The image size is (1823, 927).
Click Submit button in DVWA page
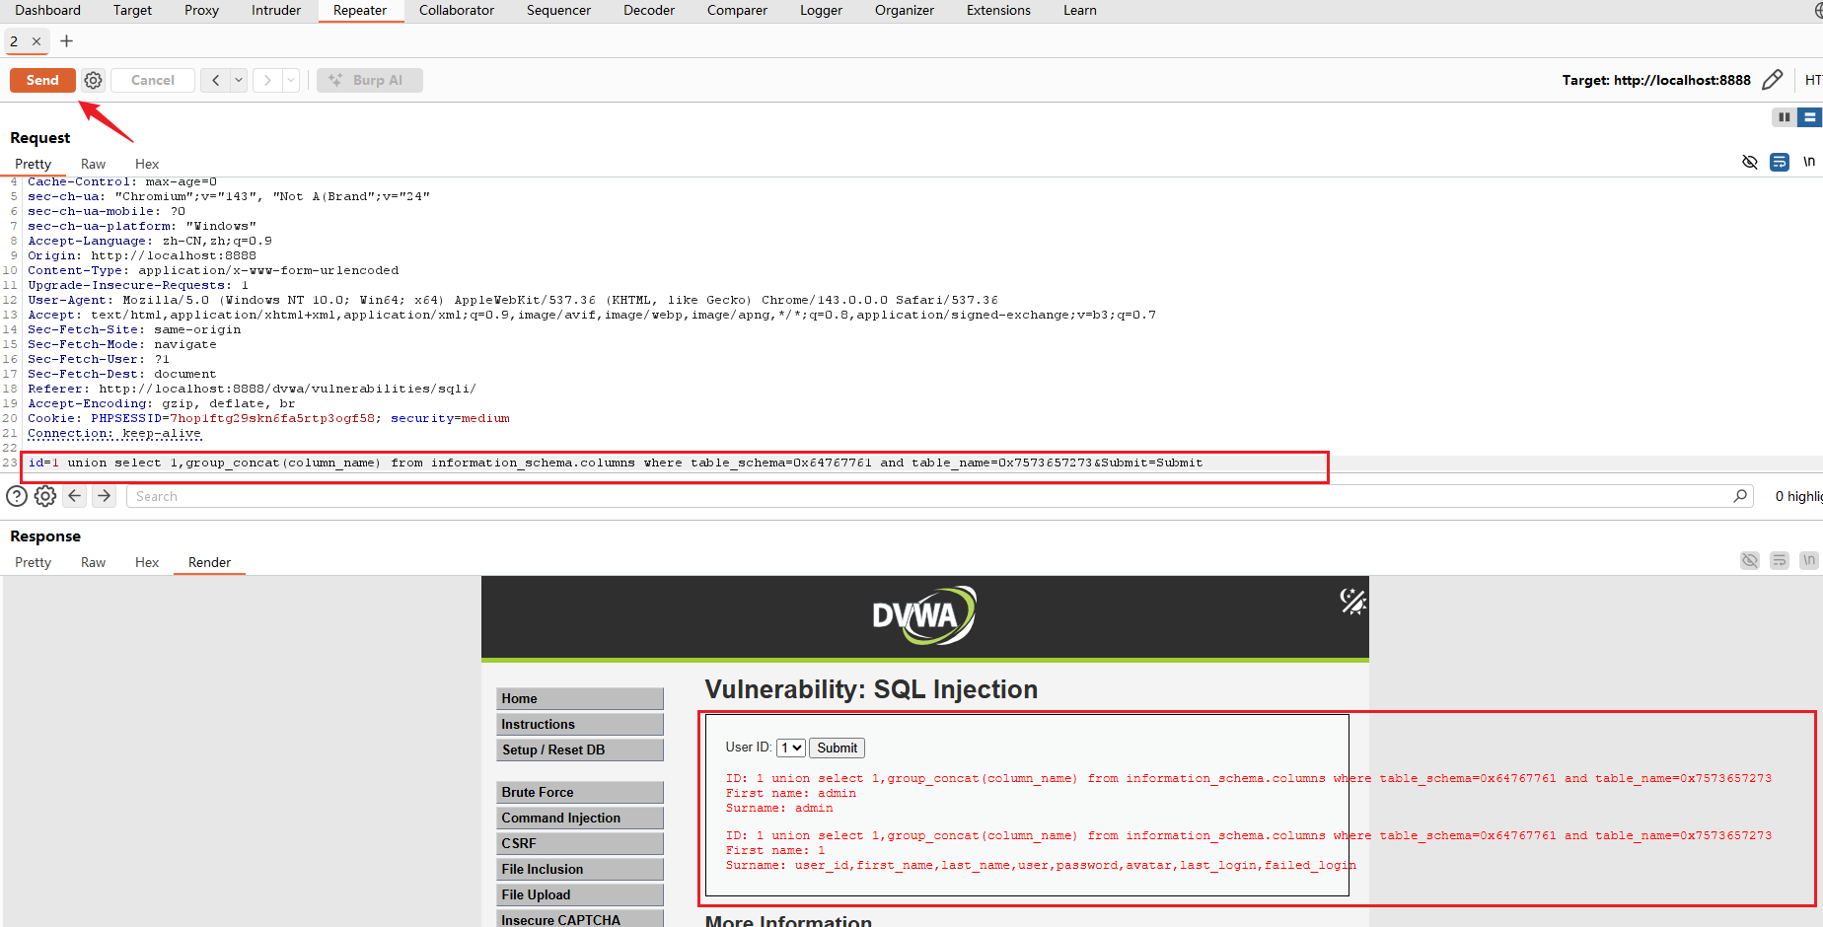pos(837,748)
